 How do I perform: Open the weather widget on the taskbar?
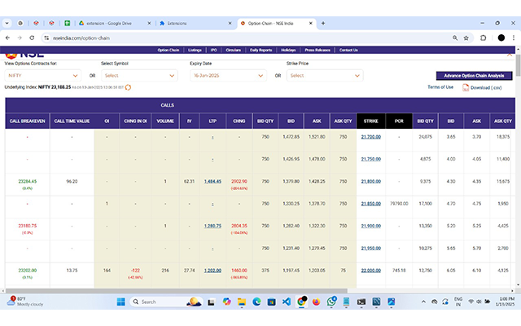tap(25, 302)
